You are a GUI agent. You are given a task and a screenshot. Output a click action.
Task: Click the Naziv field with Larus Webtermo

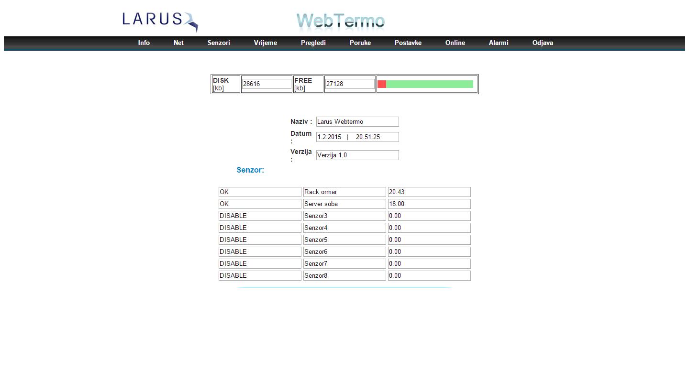(x=357, y=122)
